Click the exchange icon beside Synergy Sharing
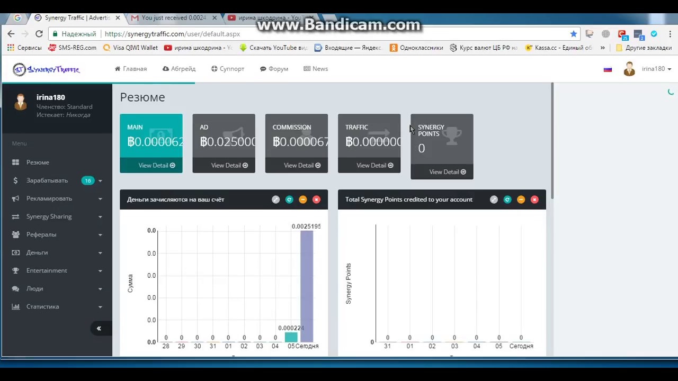678x381 pixels. coord(15,216)
